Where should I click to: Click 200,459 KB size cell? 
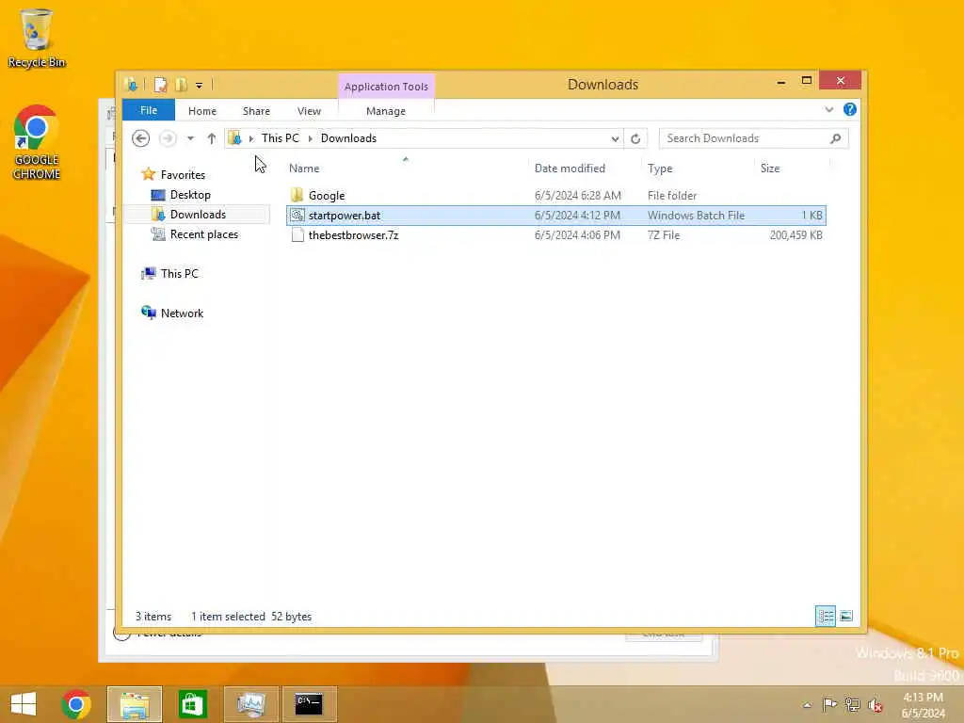[795, 234]
